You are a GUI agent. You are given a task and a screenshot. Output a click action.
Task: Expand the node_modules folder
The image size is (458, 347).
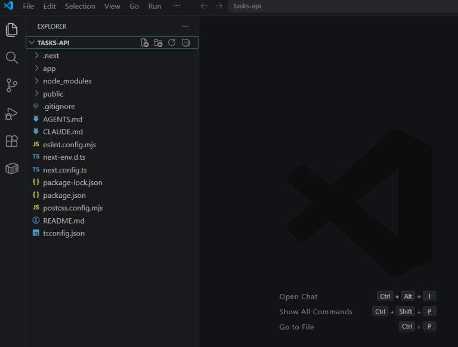click(36, 80)
